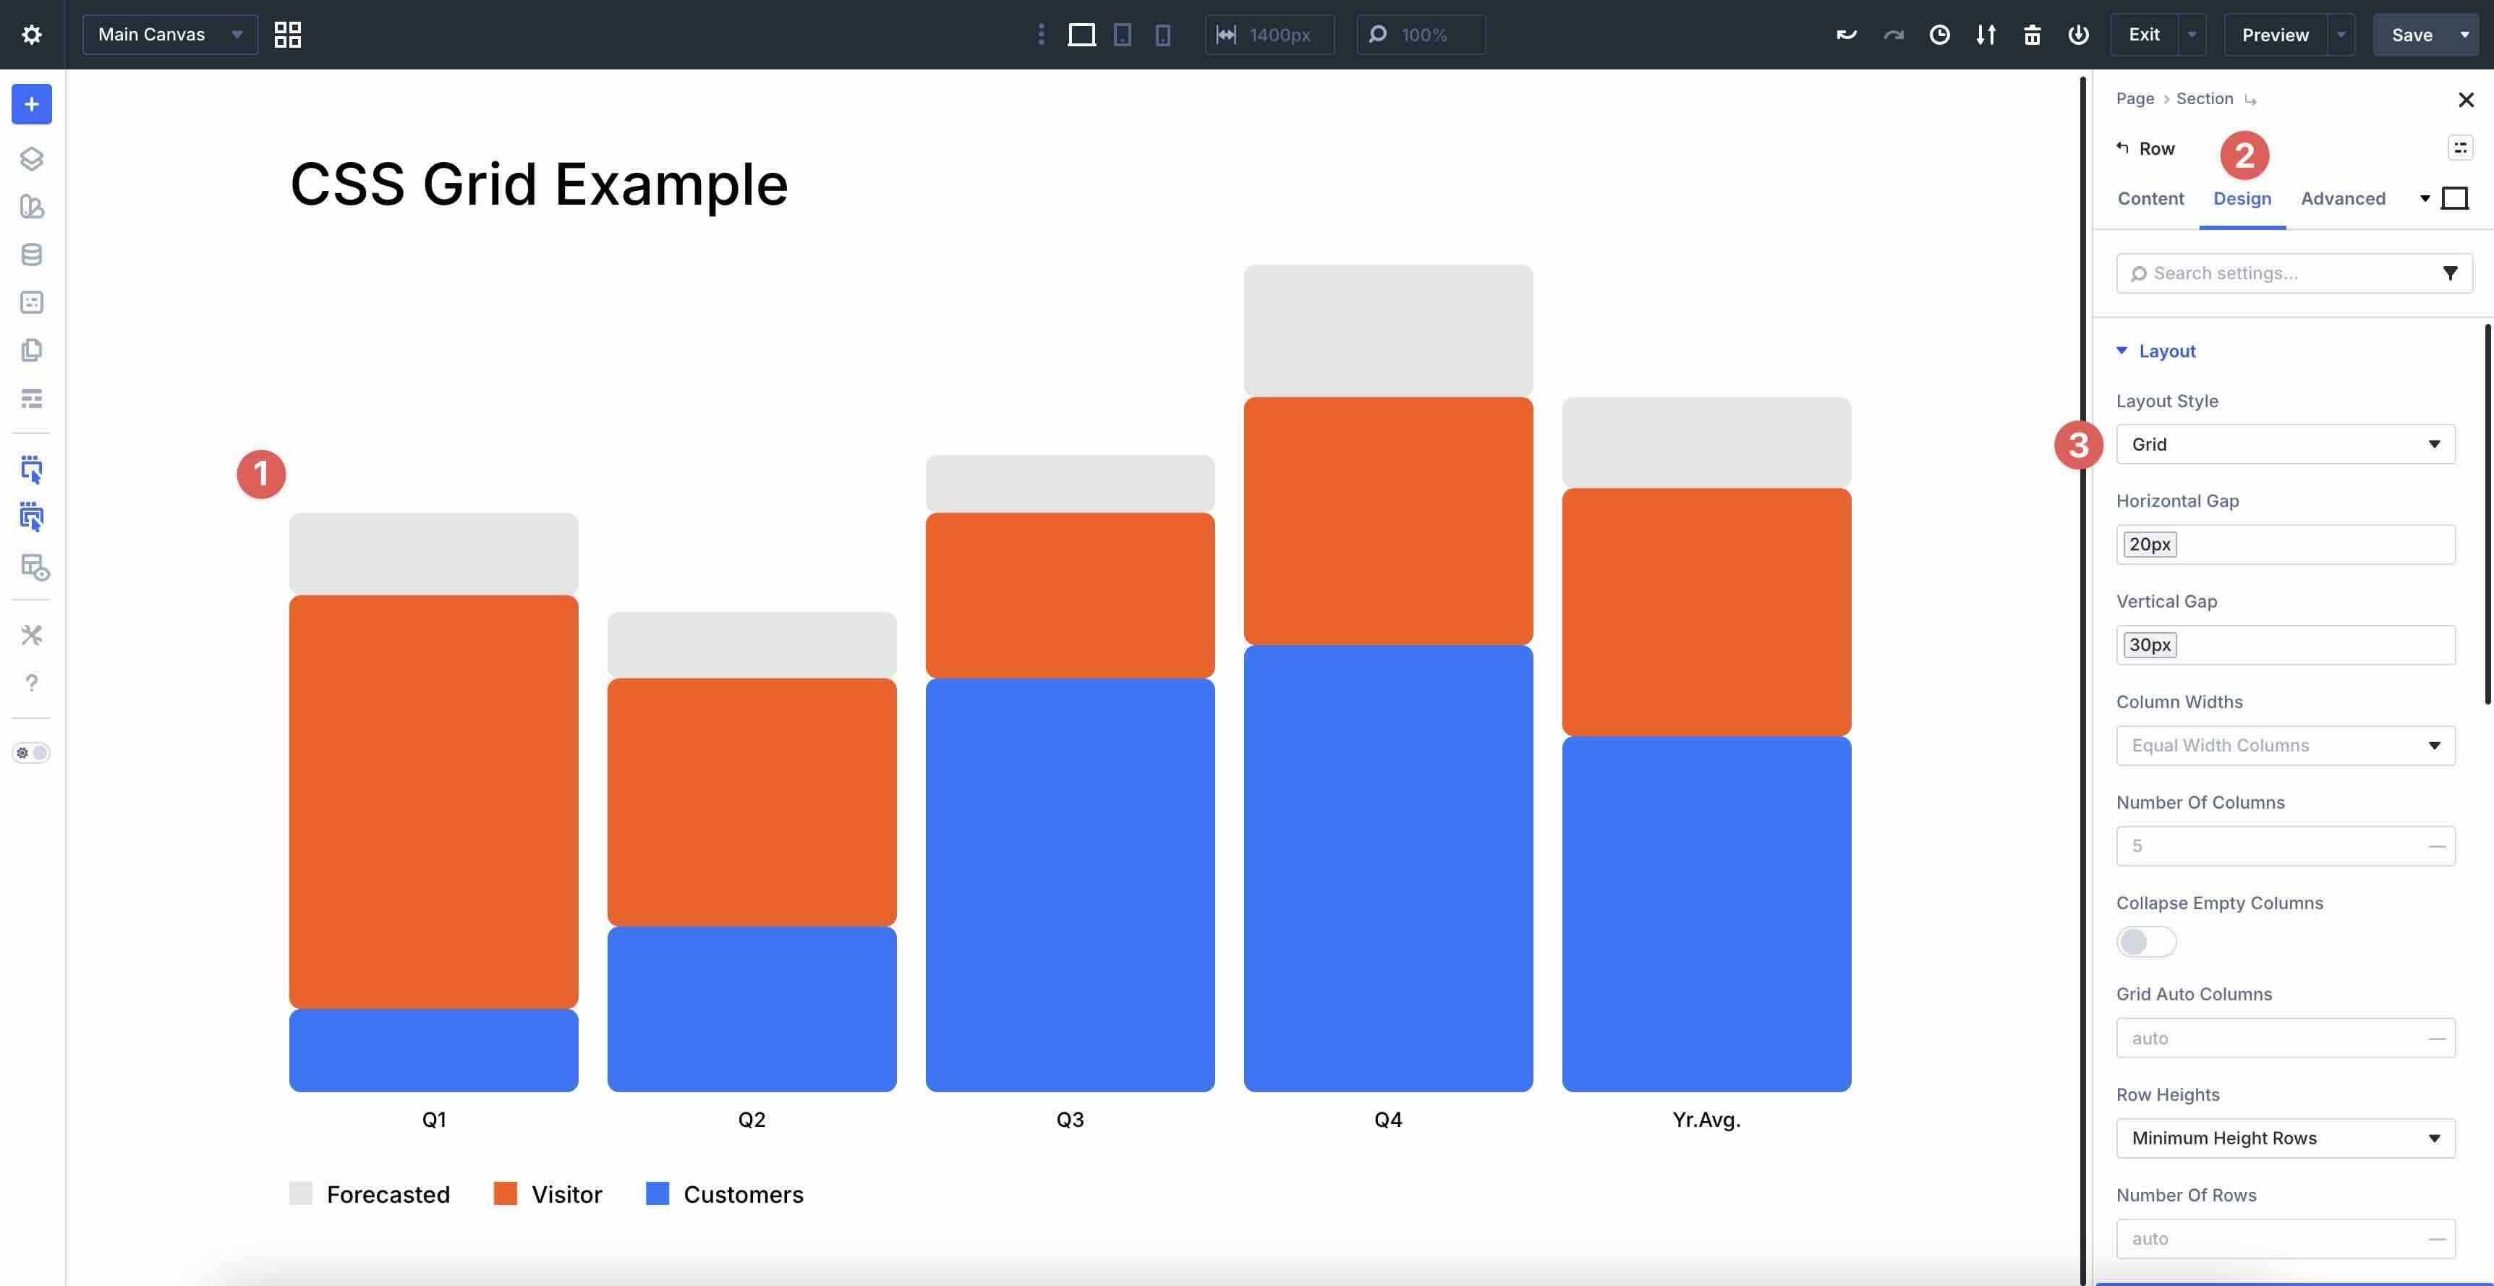Switch to tablet viewport preview
Screen dimensions: 2494x1286
(1121, 34)
